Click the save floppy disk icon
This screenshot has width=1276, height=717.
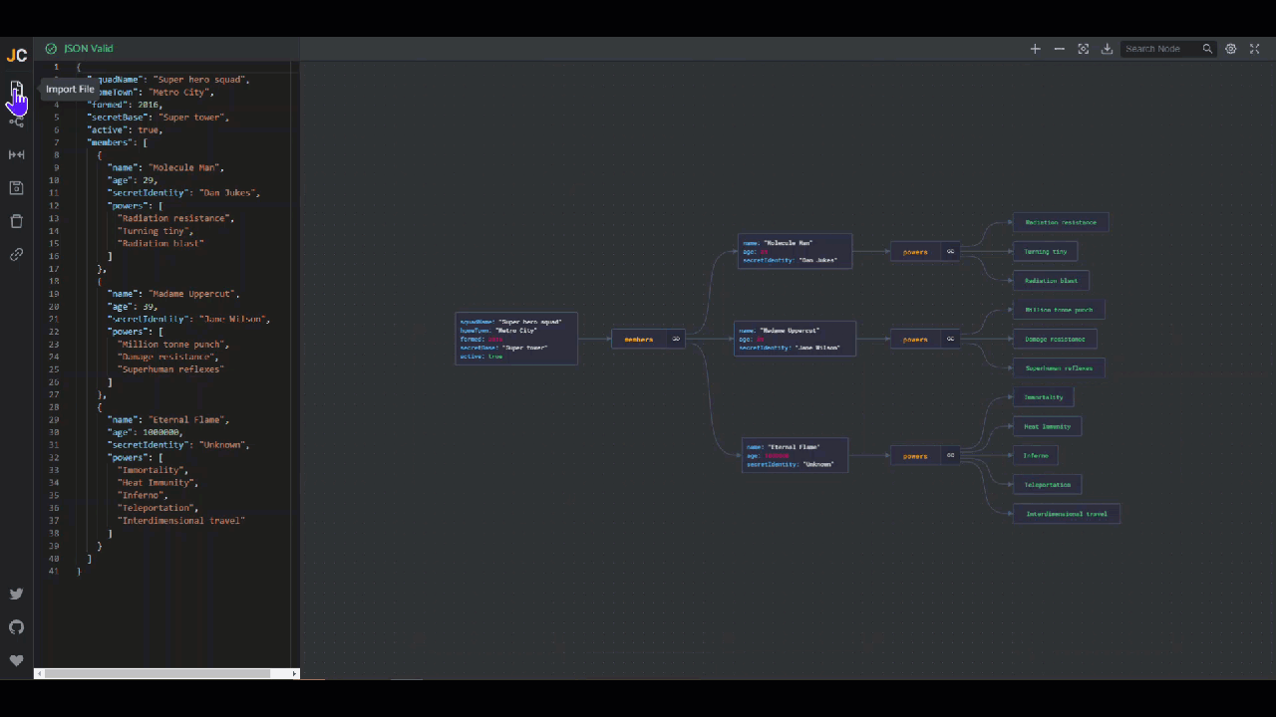point(16,188)
